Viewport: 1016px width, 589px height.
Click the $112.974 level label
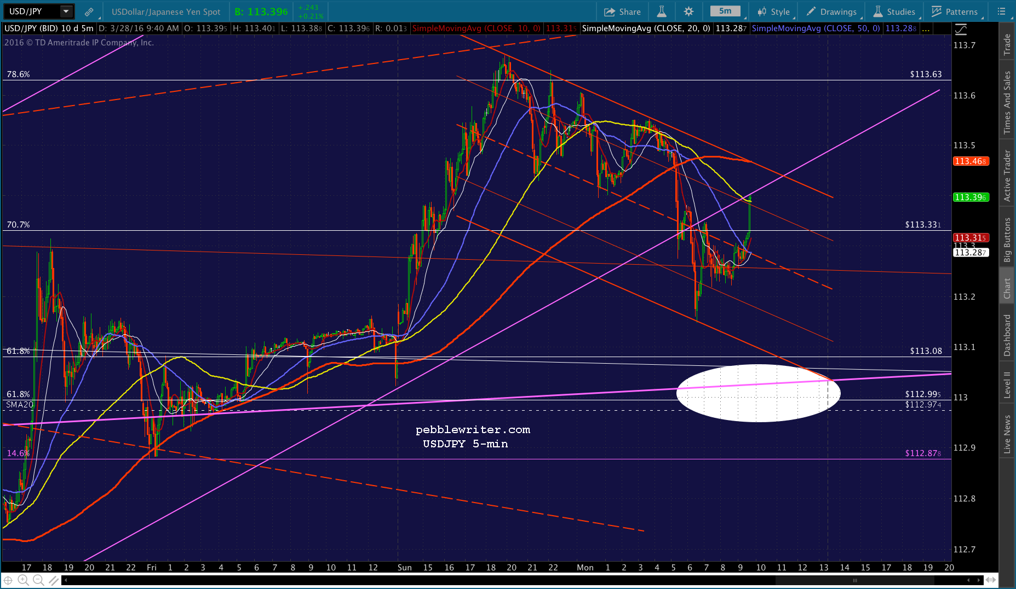pos(923,405)
